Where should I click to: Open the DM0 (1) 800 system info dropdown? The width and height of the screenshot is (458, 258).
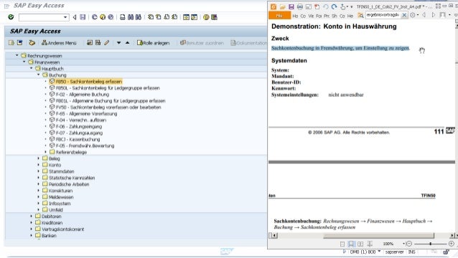380,252
